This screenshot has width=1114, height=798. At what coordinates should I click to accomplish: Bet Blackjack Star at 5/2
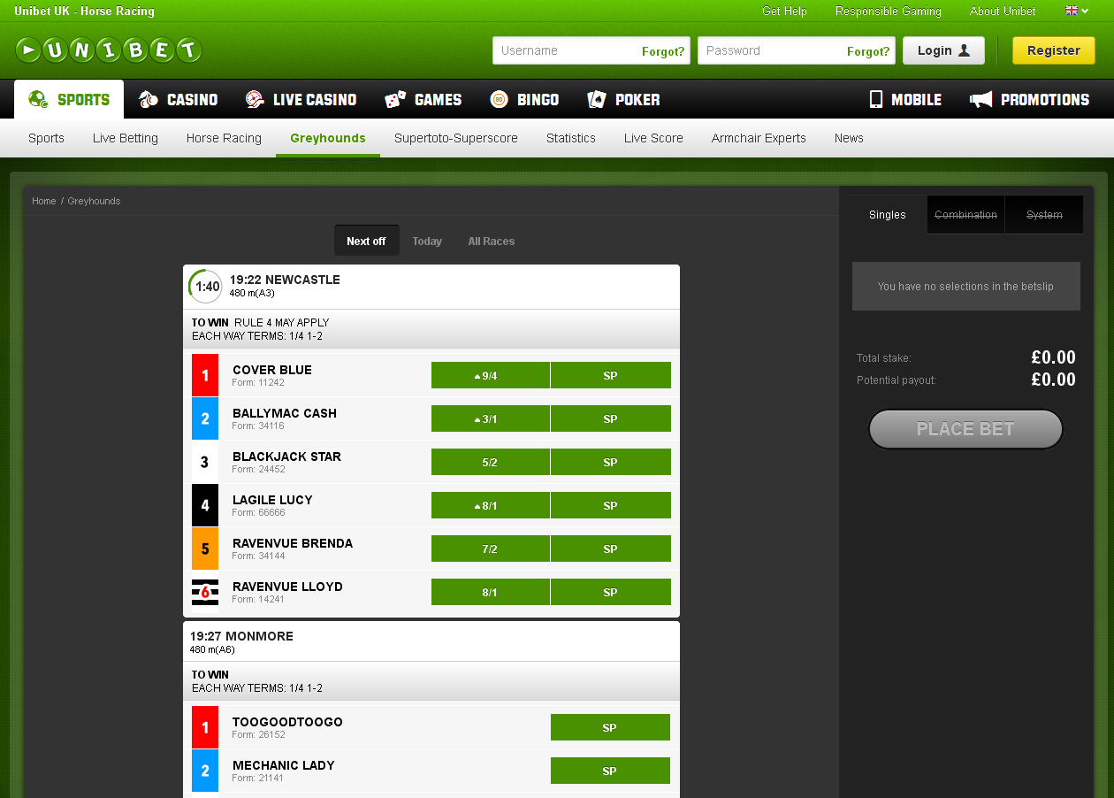(491, 462)
